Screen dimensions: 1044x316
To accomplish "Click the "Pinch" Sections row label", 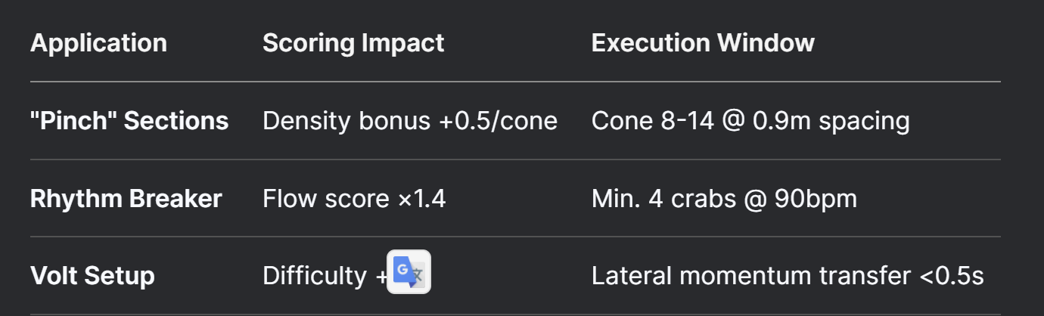I will [x=129, y=120].
